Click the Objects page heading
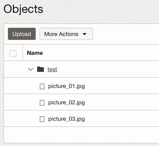Viewport: 159px width, 146px height. point(23,9)
